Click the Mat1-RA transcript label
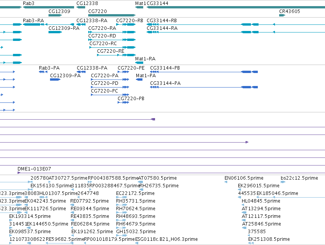This screenshot has height=245, width=325. coord(145,59)
